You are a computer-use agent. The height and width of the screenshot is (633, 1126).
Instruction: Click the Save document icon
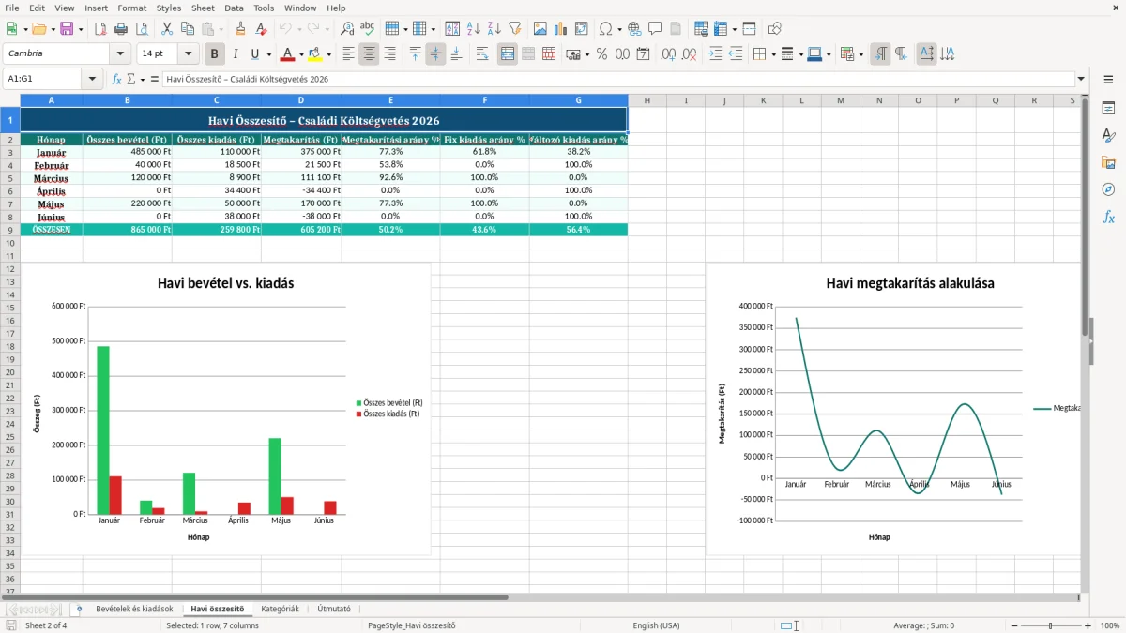(67, 29)
